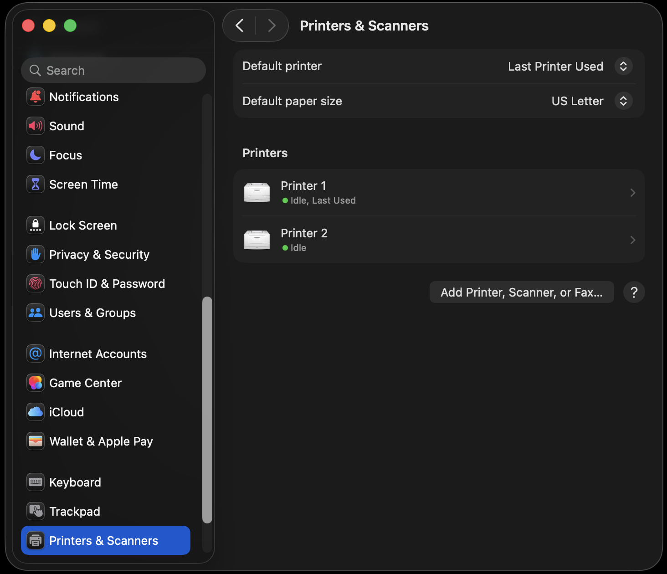Click the Sound speaker icon
The image size is (667, 574).
36,126
